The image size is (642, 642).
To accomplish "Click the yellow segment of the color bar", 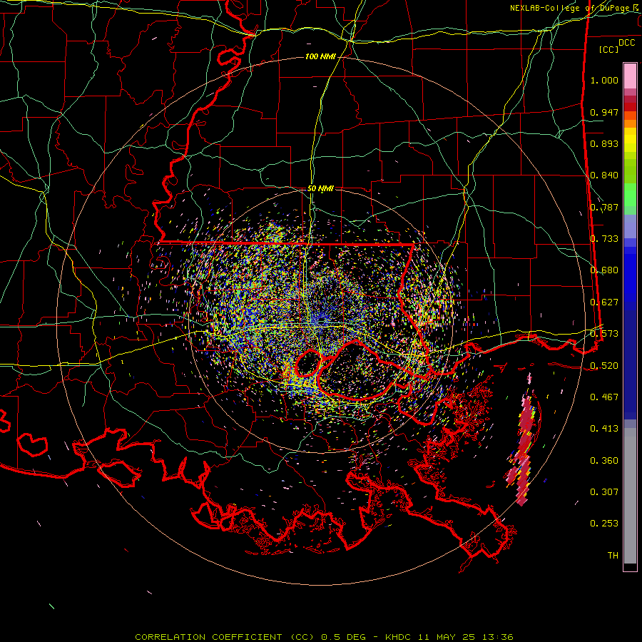I will (630, 140).
